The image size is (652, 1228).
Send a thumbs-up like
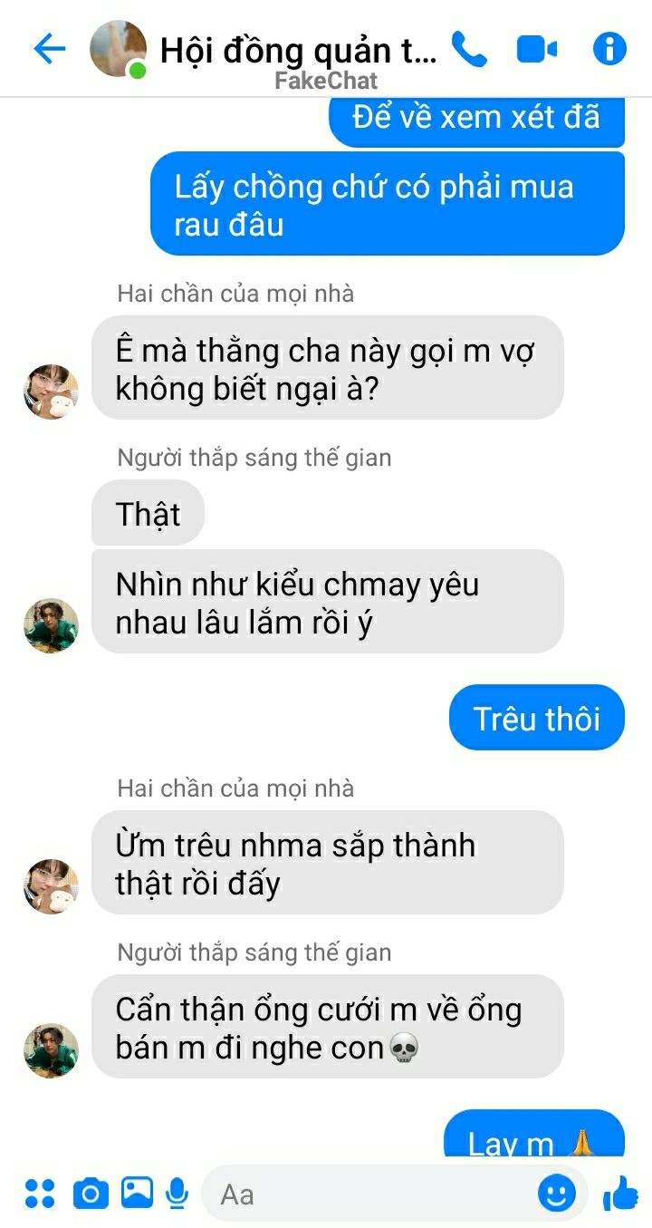point(620,1193)
